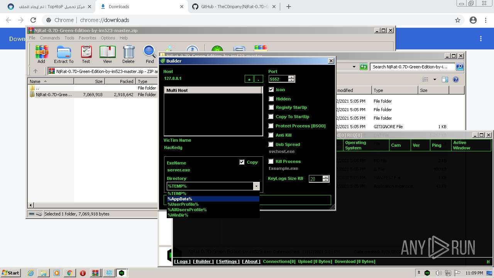Click the Explorer refresh green arrows icon
This screenshot has height=278, width=494.
364,67
